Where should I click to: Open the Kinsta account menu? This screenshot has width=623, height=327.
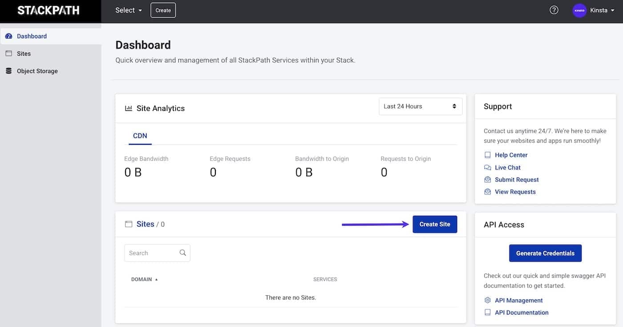click(598, 10)
